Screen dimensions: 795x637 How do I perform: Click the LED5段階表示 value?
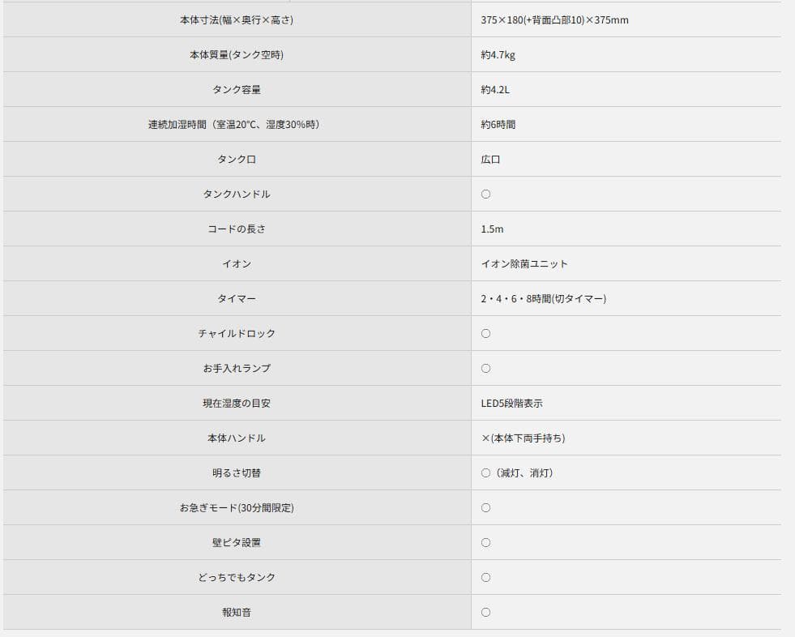(511, 404)
